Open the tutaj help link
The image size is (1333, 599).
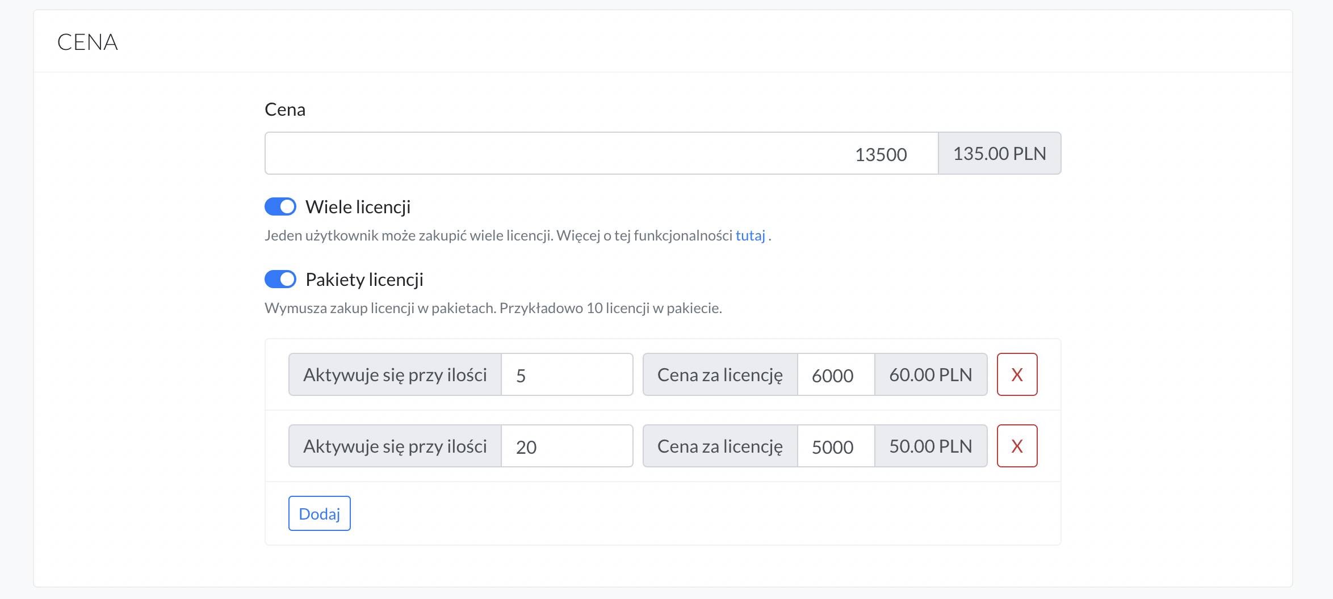coord(751,235)
